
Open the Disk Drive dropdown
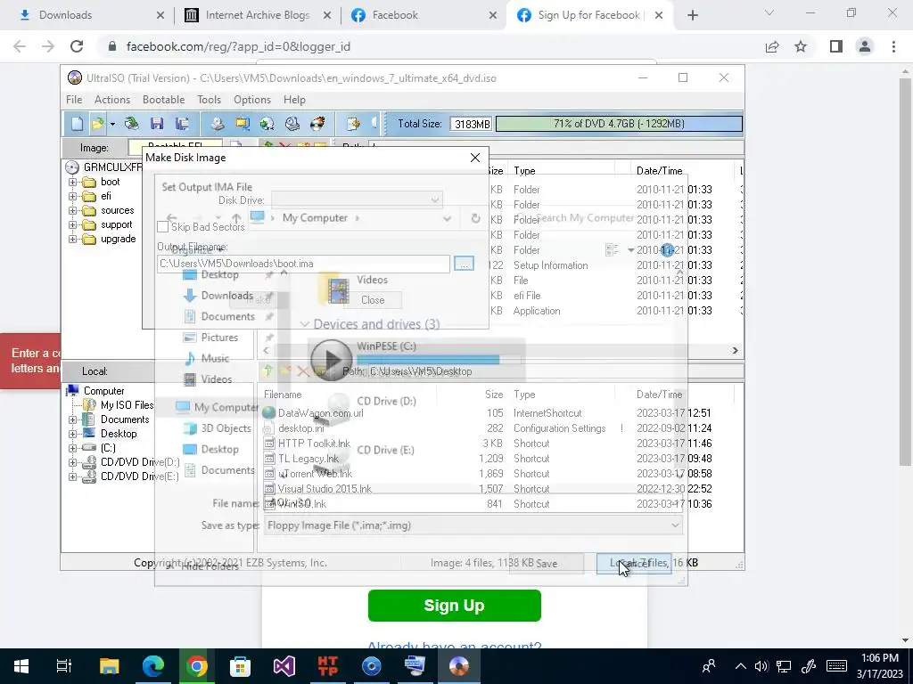tap(434, 200)
